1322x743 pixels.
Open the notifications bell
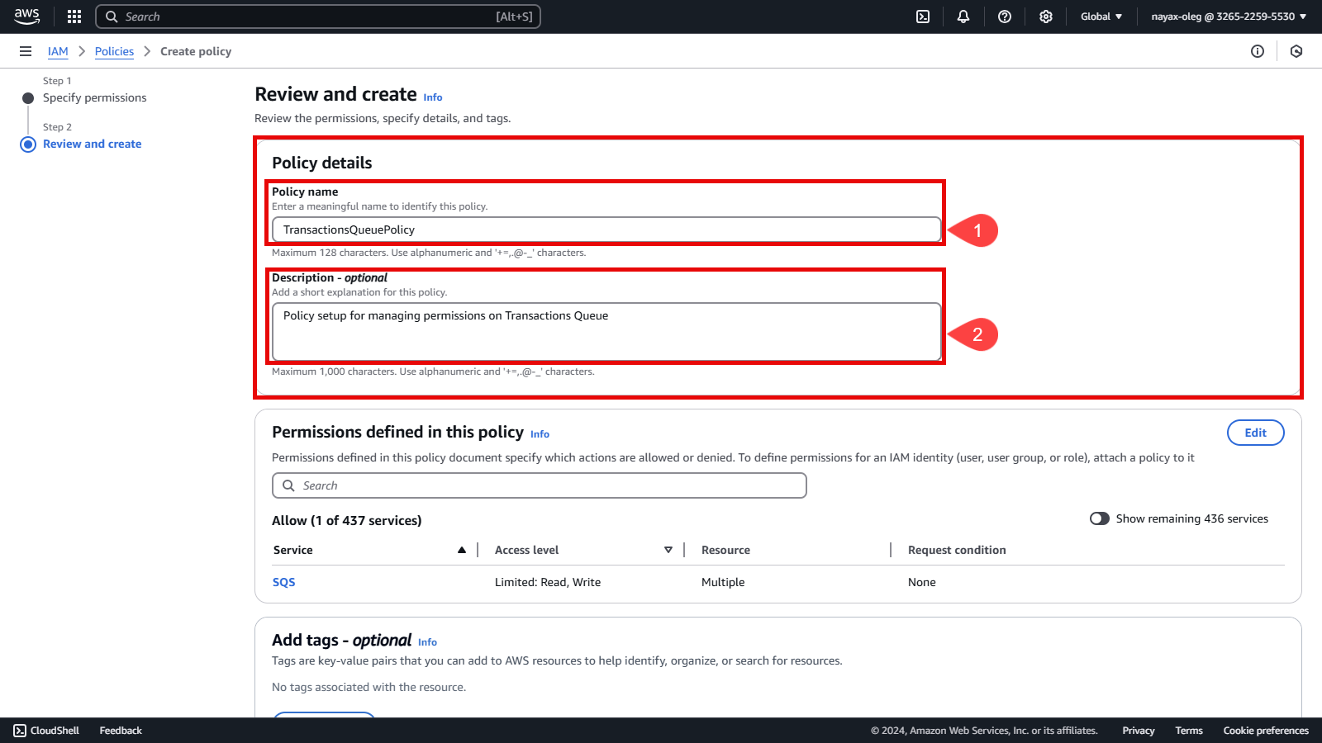click(963, 17)
